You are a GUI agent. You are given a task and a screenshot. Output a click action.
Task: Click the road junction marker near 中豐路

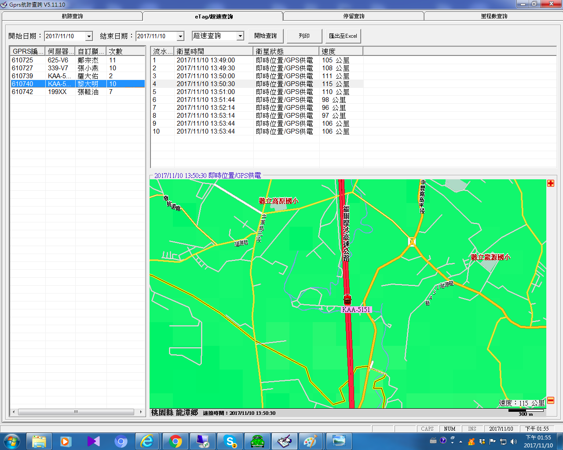click(x=412, y=241)
